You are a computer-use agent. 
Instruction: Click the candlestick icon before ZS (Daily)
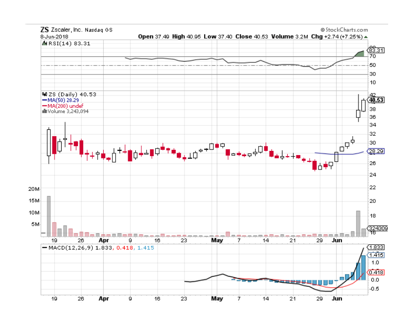[x=44, y=94]
